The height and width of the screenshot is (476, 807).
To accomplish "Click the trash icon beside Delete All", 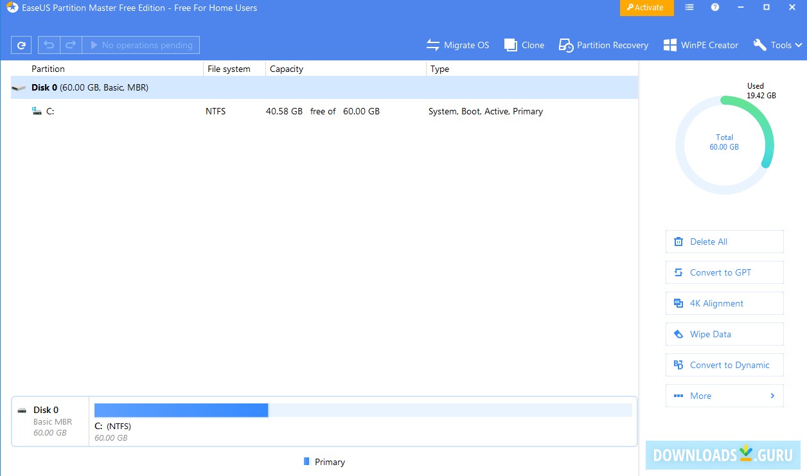I will tap(678, 242).
